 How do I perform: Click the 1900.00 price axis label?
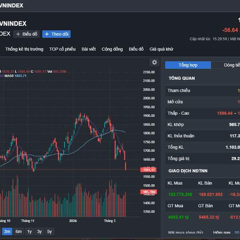coord(149,116)
